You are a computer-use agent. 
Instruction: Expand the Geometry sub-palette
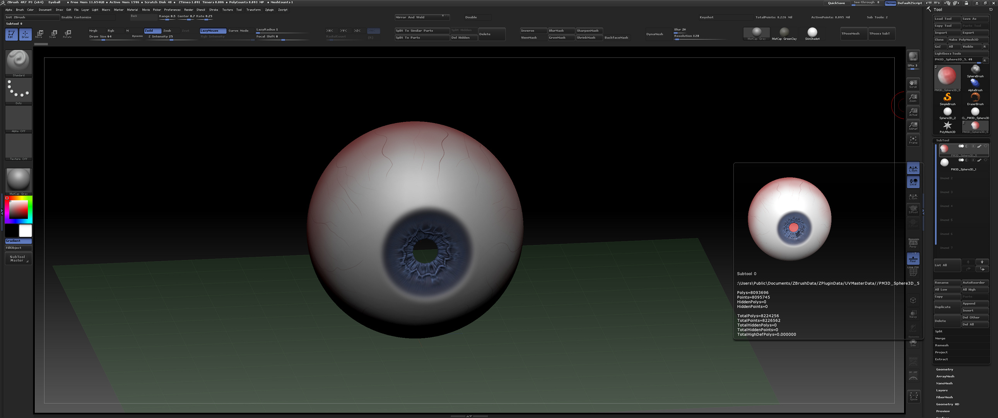pos(945,369)
